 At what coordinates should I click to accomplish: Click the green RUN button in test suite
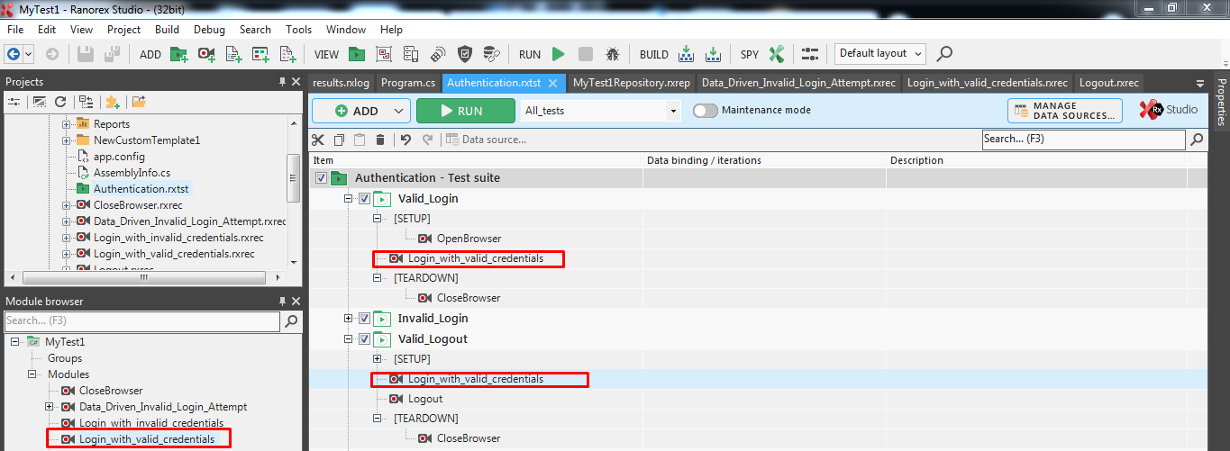[x=465, y=111]
